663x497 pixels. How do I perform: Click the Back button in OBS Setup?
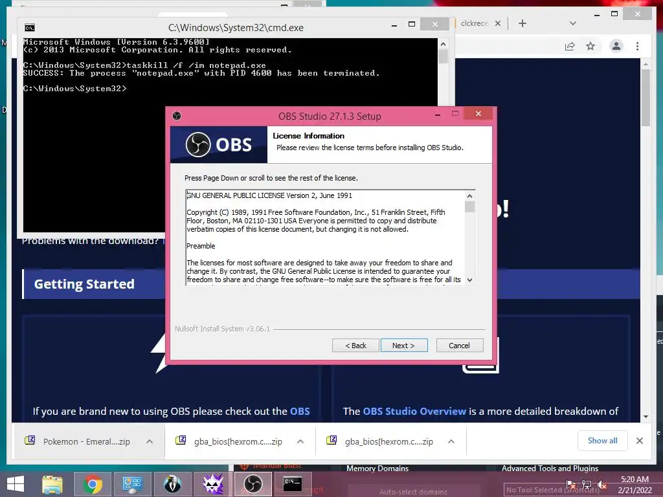point(355,346)
